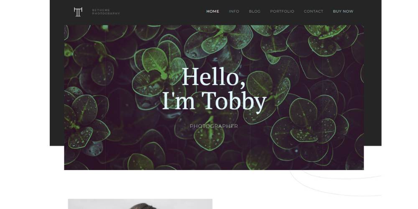Click the "I'm Tobby" heading line
Screen dimensions: 418x209
point(214,101)
